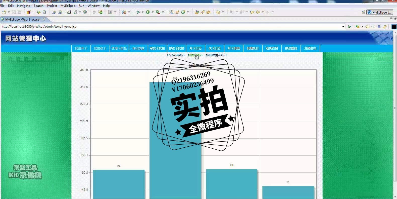The image size is (397, 199).
Task: Open the Project menu
Action: point(52,6)
